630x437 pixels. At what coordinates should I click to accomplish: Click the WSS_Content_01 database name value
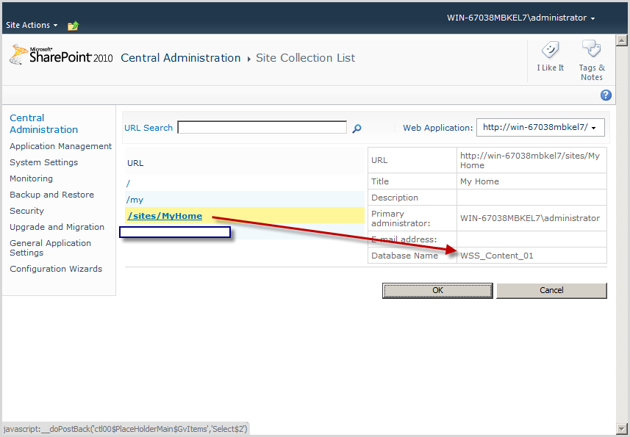(x=497, y=256)
